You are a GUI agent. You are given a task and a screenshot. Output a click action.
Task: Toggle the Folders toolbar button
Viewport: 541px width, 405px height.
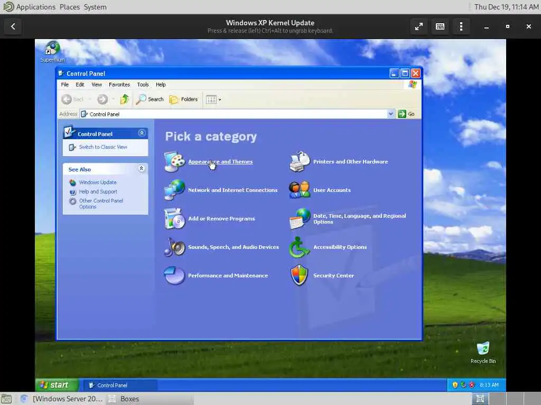183,99
